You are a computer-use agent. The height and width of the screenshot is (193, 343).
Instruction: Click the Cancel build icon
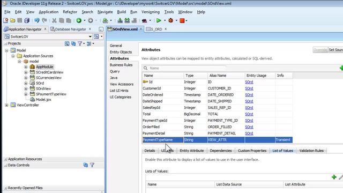pos(134,20)
